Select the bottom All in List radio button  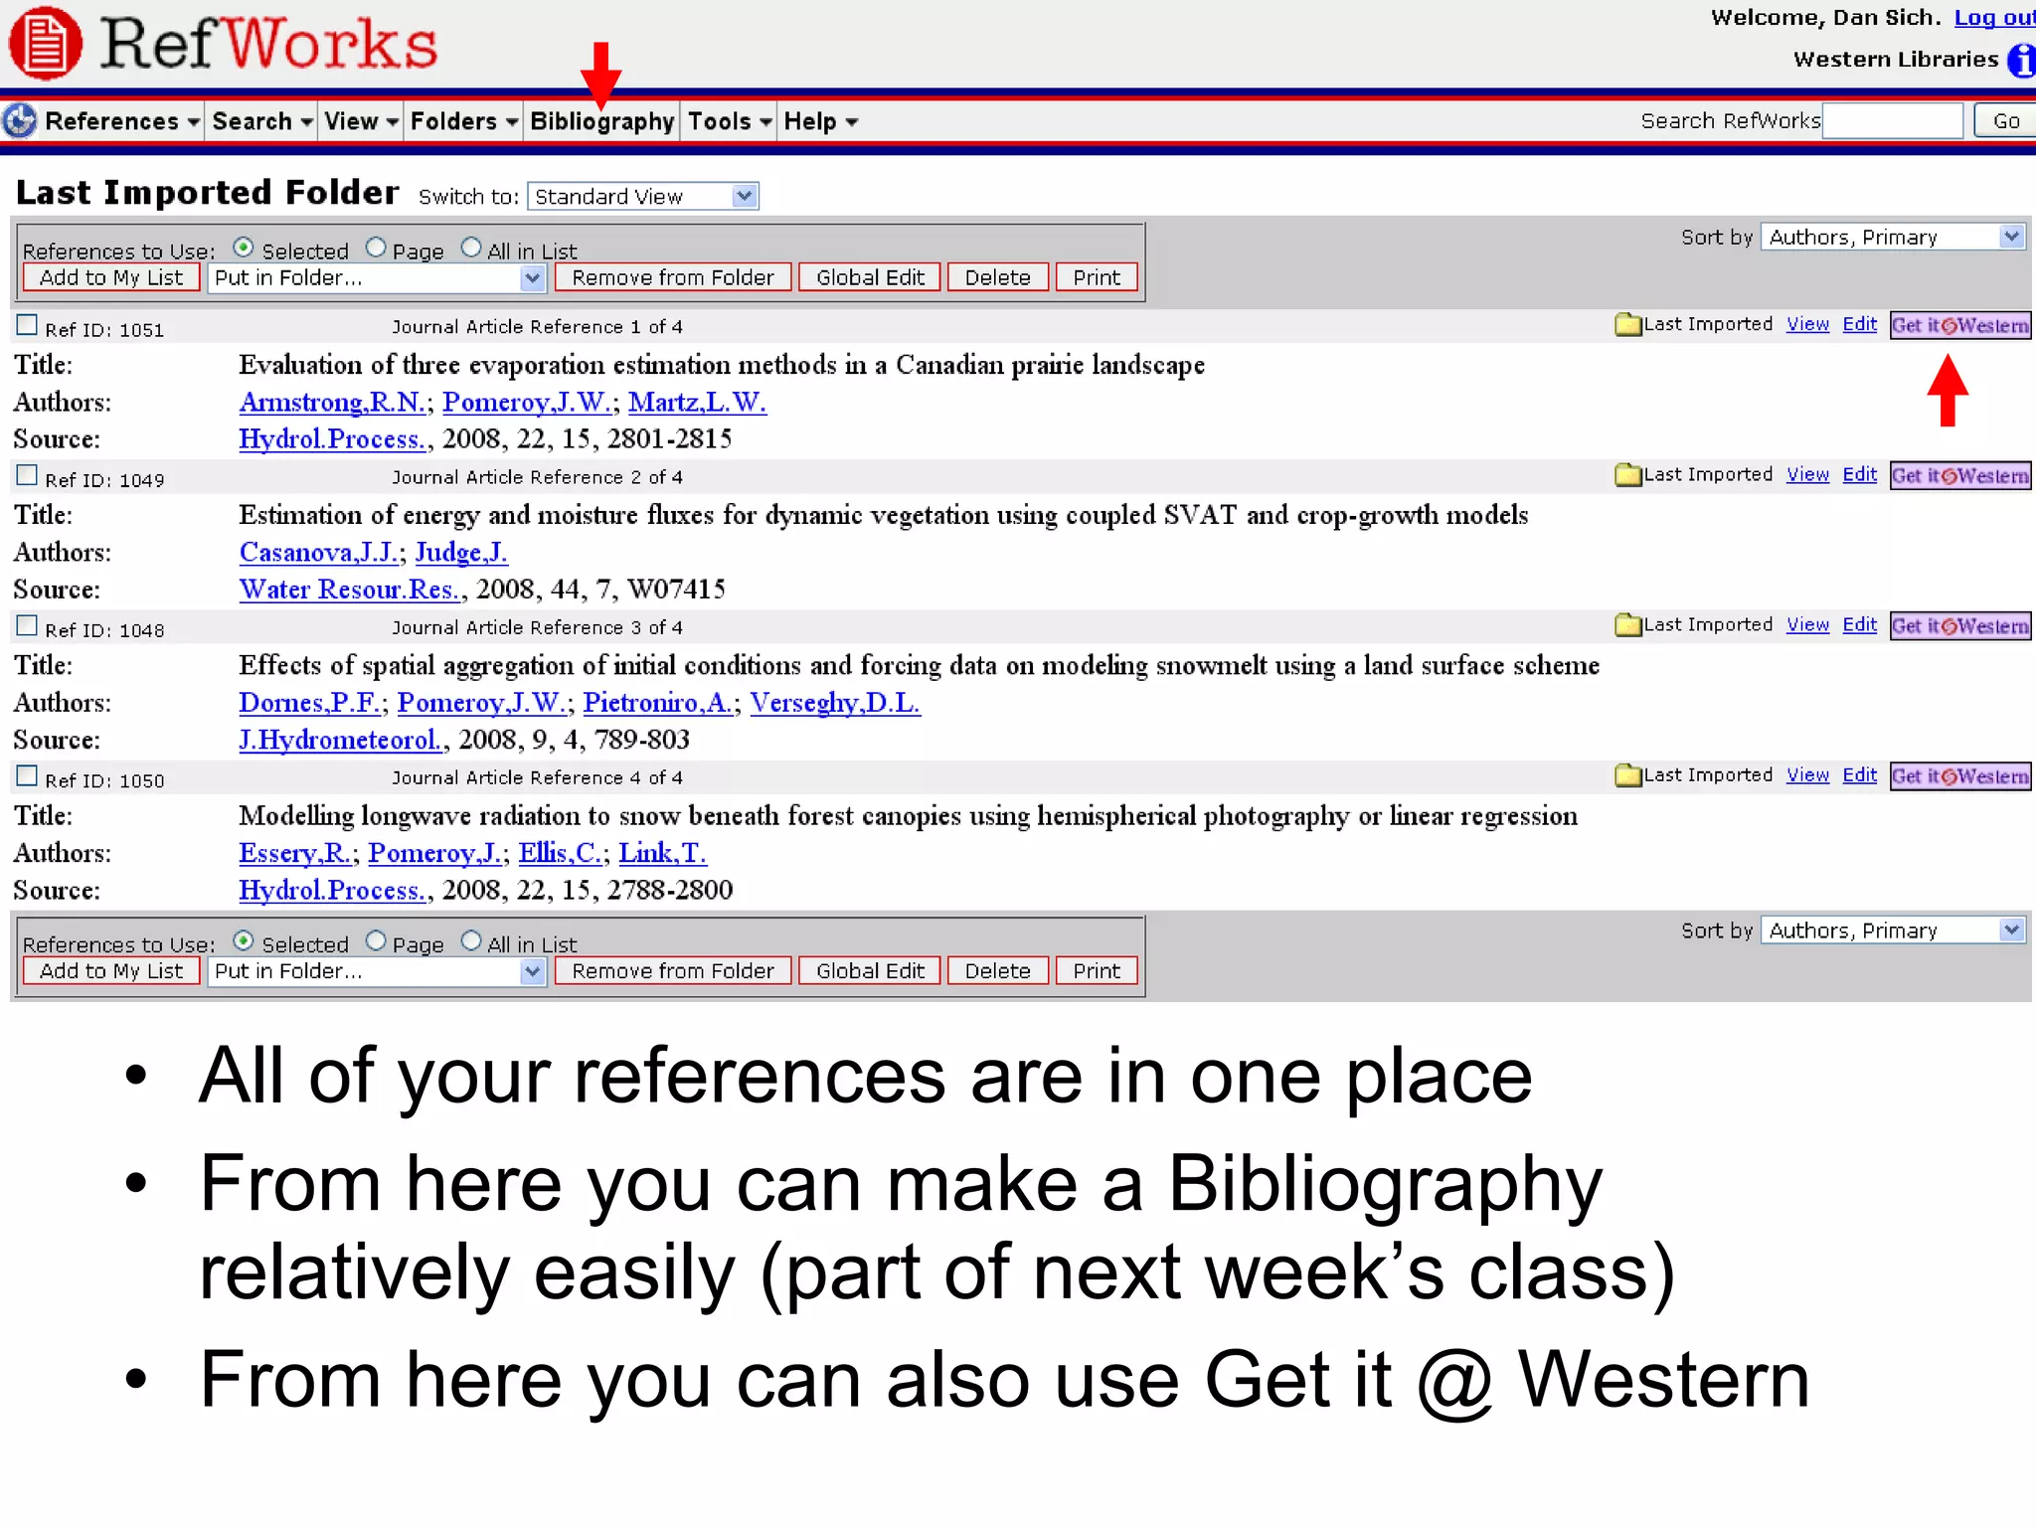click(x=471, y=939)
